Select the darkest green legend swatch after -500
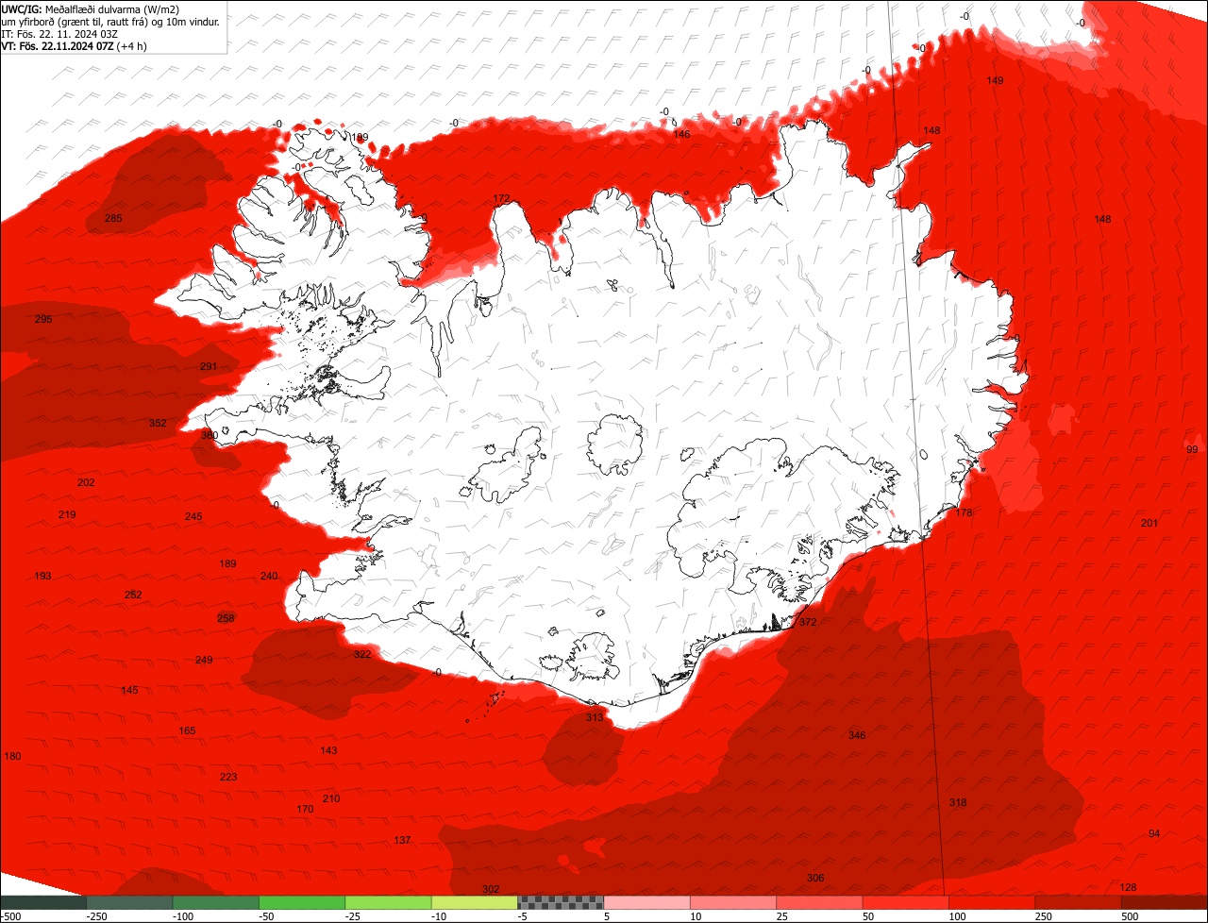Image resolution: width=1208 pixels, height=923 pixels. point(42,901)
